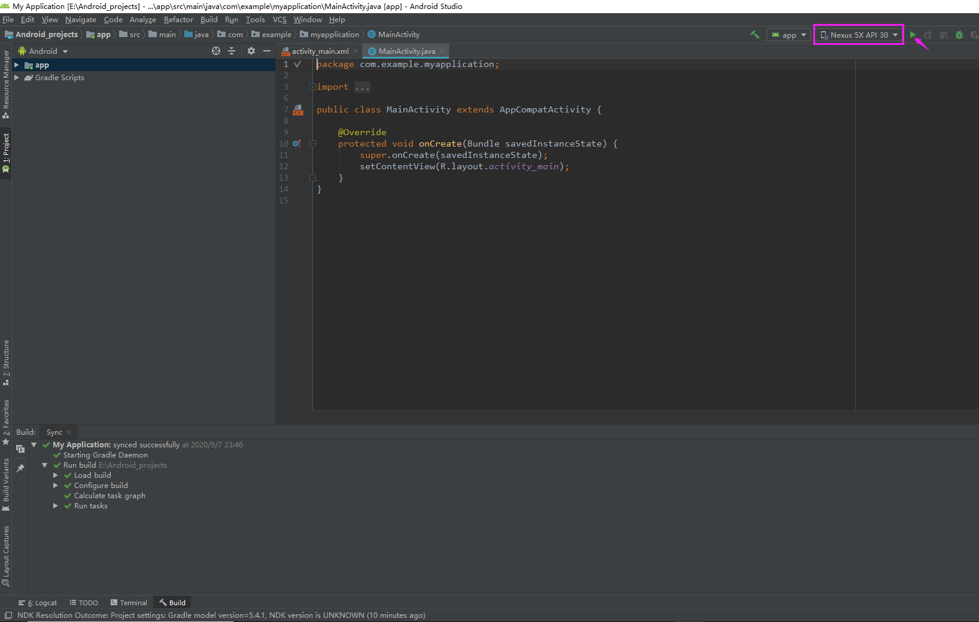
Task: Open the Android view selector dropdown
Action: point(43,51)
